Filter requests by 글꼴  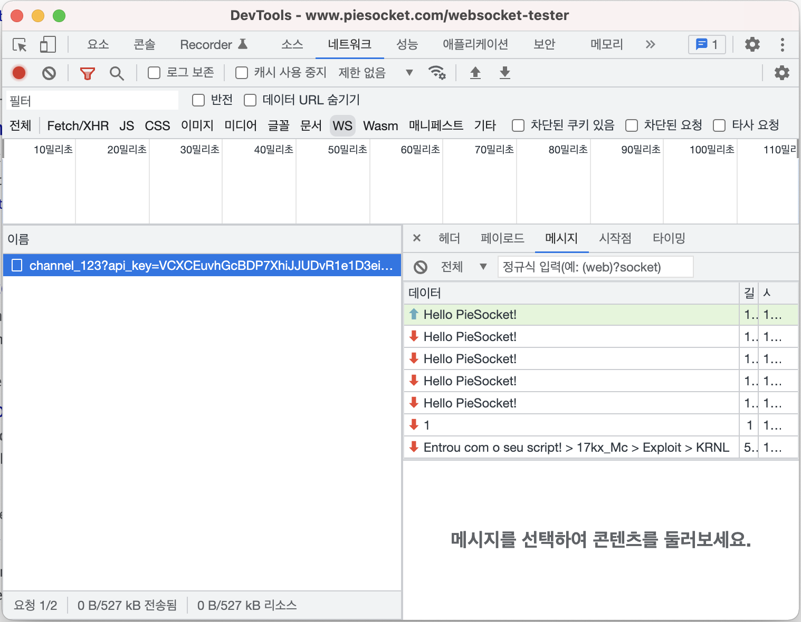pos(279,125)
